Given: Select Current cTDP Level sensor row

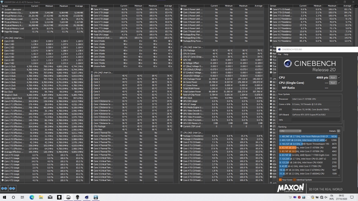Looking at the screenshot, I should coord(222,126).
